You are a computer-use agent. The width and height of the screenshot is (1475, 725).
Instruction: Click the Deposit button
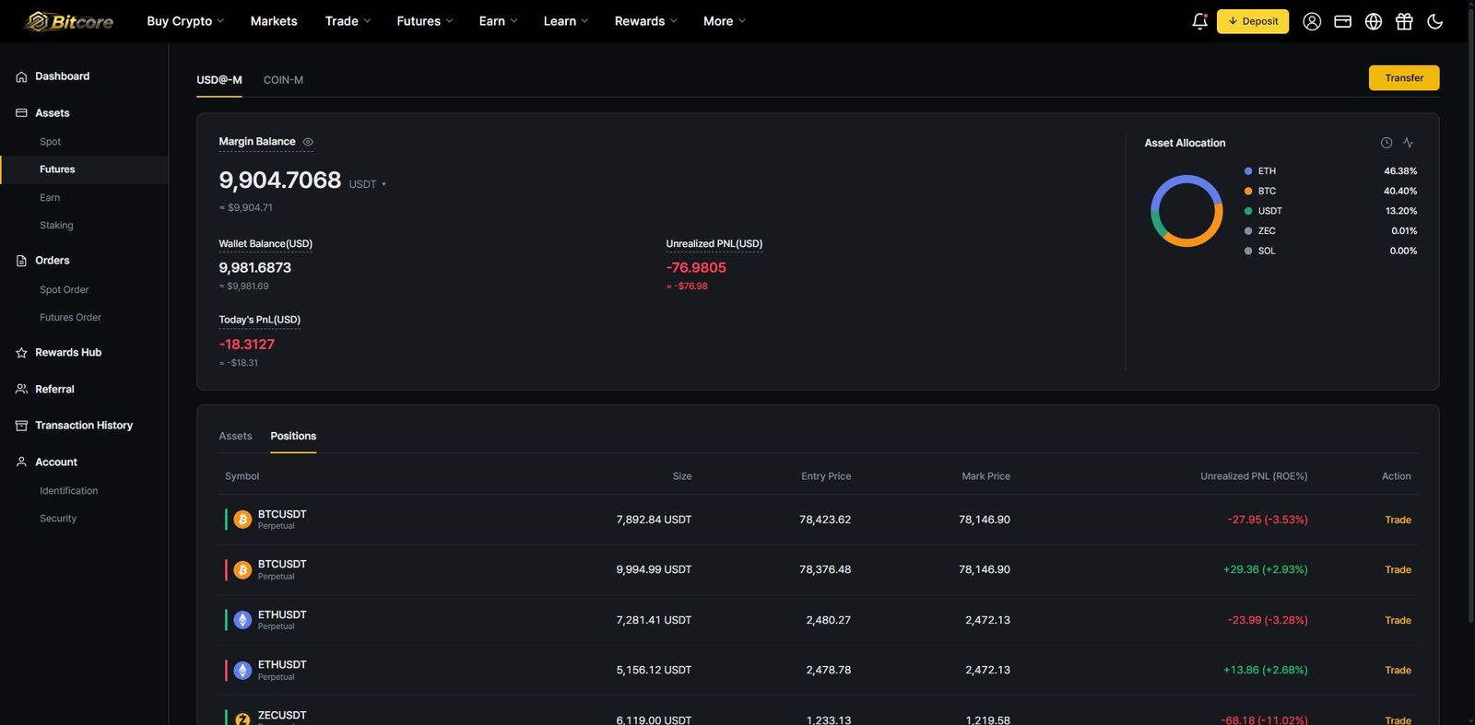[x=1253, y=21]
